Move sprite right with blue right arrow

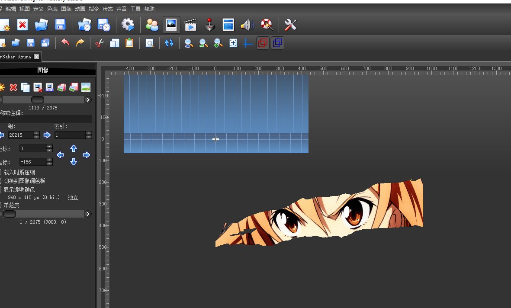click(x=87, y=155)
